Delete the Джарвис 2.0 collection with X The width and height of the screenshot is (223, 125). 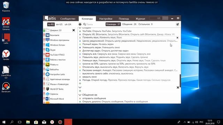pyautogui.click(x=74, y=30)
